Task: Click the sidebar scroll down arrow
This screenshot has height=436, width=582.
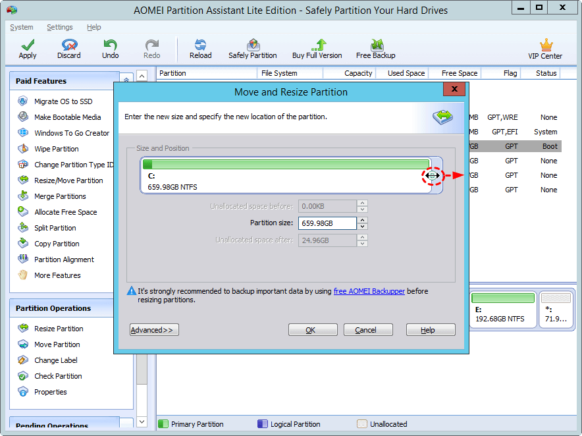Action: (142, 422)
